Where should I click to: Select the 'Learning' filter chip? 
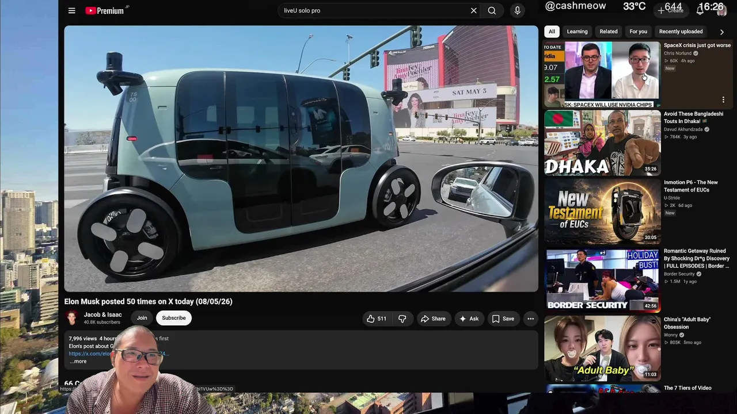[577, 32]
